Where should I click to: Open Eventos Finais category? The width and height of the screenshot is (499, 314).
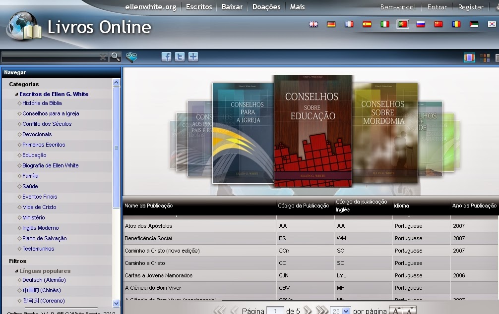[x=40, y=197]
